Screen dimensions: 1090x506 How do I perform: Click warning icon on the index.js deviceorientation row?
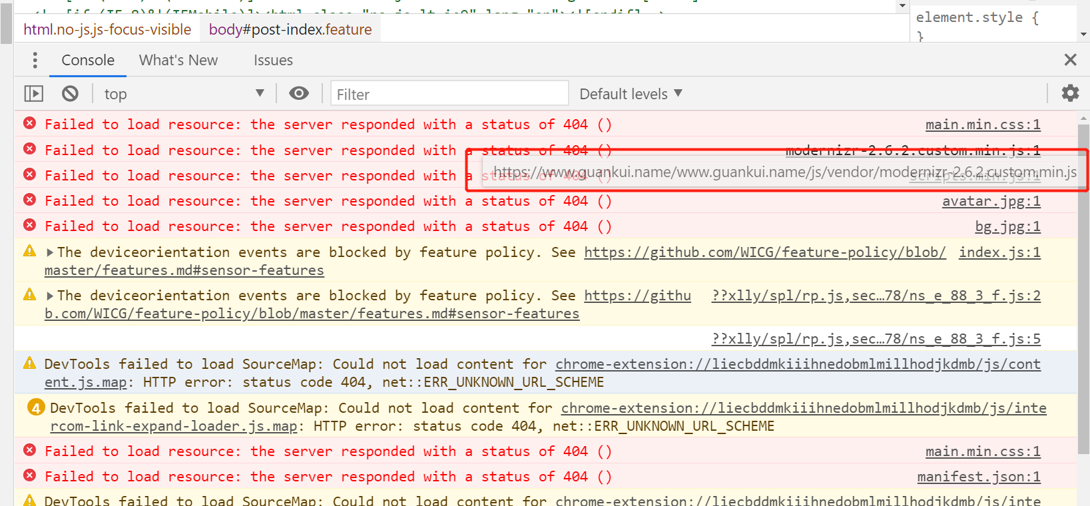tap(30, 251)
